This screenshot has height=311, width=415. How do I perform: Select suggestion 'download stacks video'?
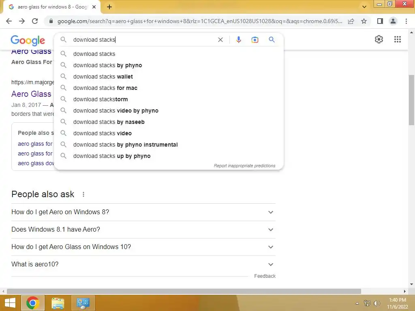coord(169,134)
